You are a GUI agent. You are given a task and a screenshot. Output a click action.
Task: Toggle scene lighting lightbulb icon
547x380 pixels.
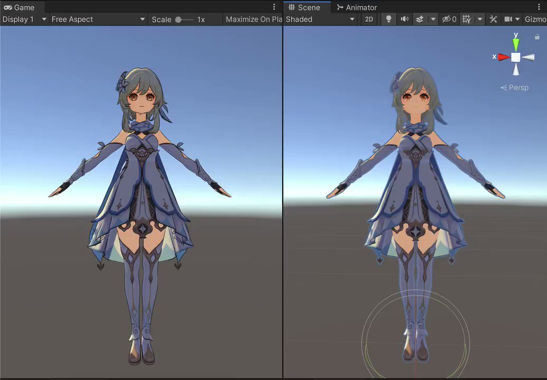389,20
